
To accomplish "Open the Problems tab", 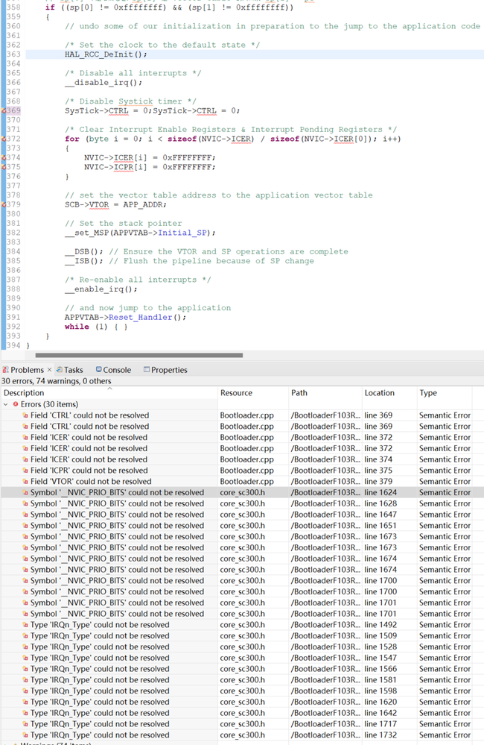I will 28,370.
